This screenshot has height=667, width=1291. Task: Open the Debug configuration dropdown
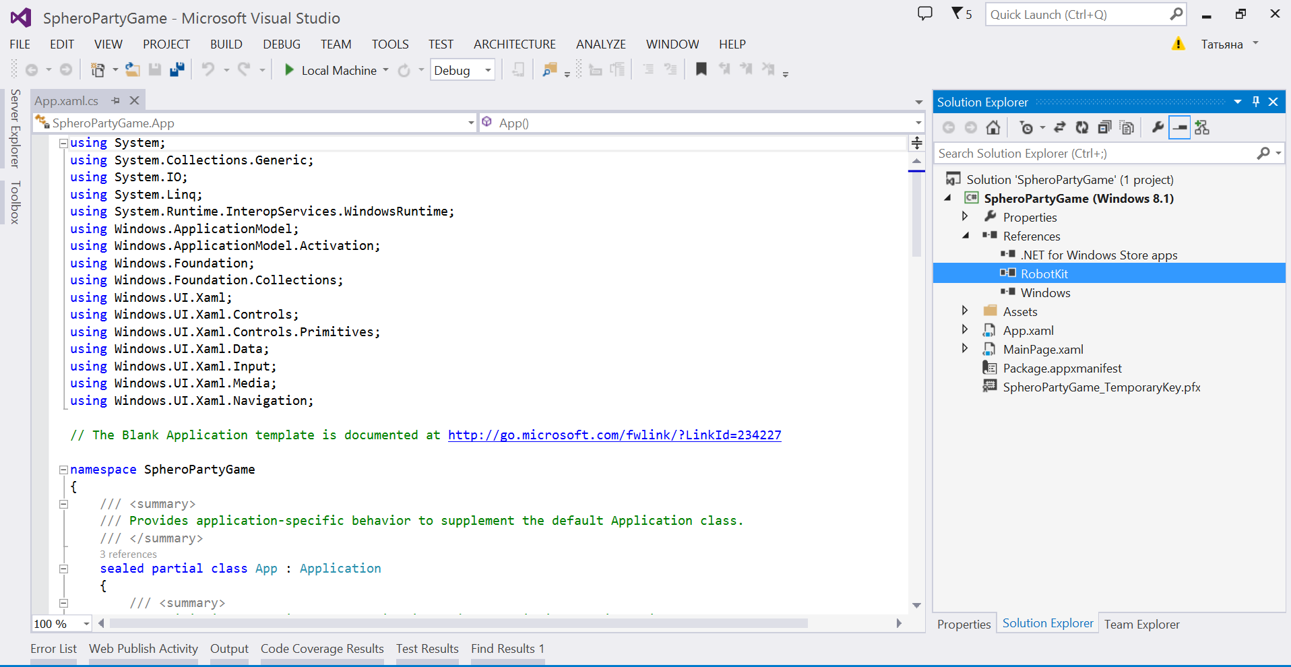[x=488, y=70]
